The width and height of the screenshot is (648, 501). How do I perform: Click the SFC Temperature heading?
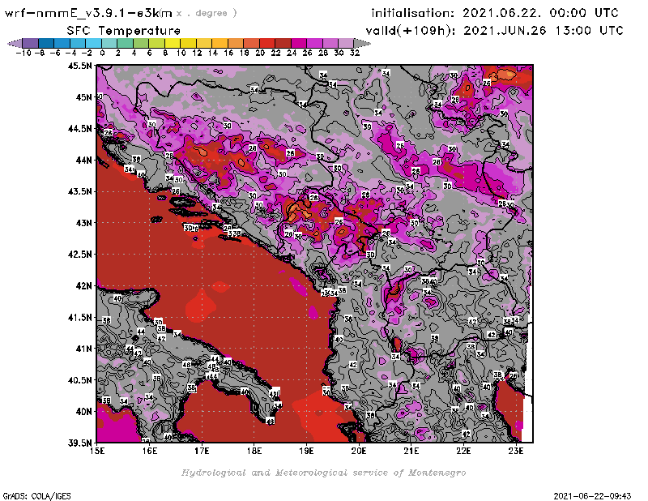(x=124, y=31)
